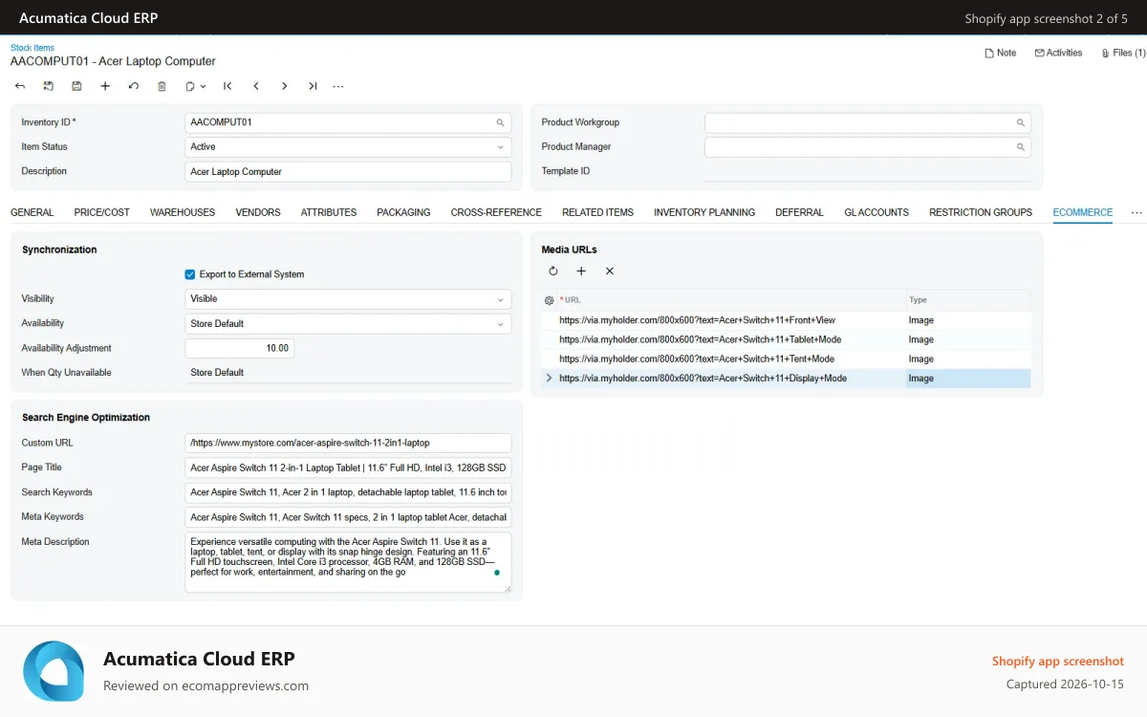Expand the Display+Mode row arrow

[x=549, y=379]
